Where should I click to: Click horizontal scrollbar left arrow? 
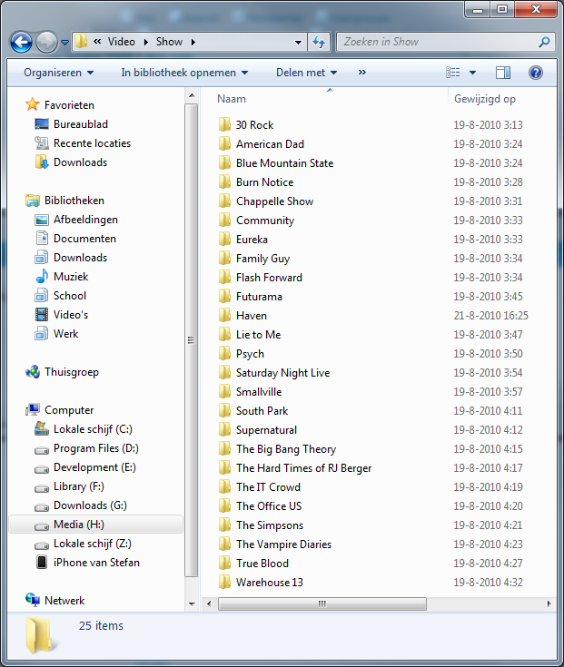[x=209, y=603]
